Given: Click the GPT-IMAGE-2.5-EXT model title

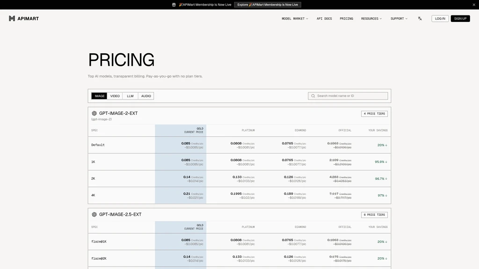Looking at the screenshot, I should click(120, 214).
